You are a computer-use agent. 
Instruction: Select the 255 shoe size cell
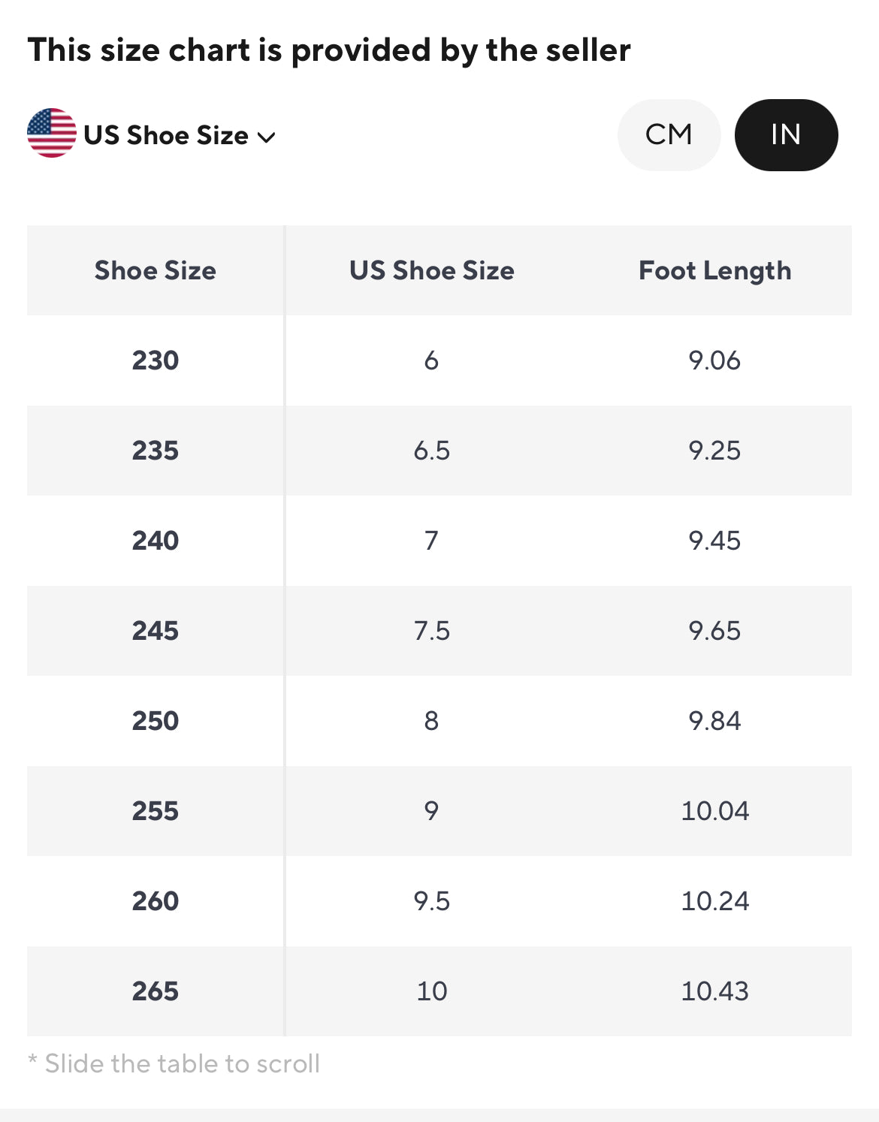coord(156,811)
